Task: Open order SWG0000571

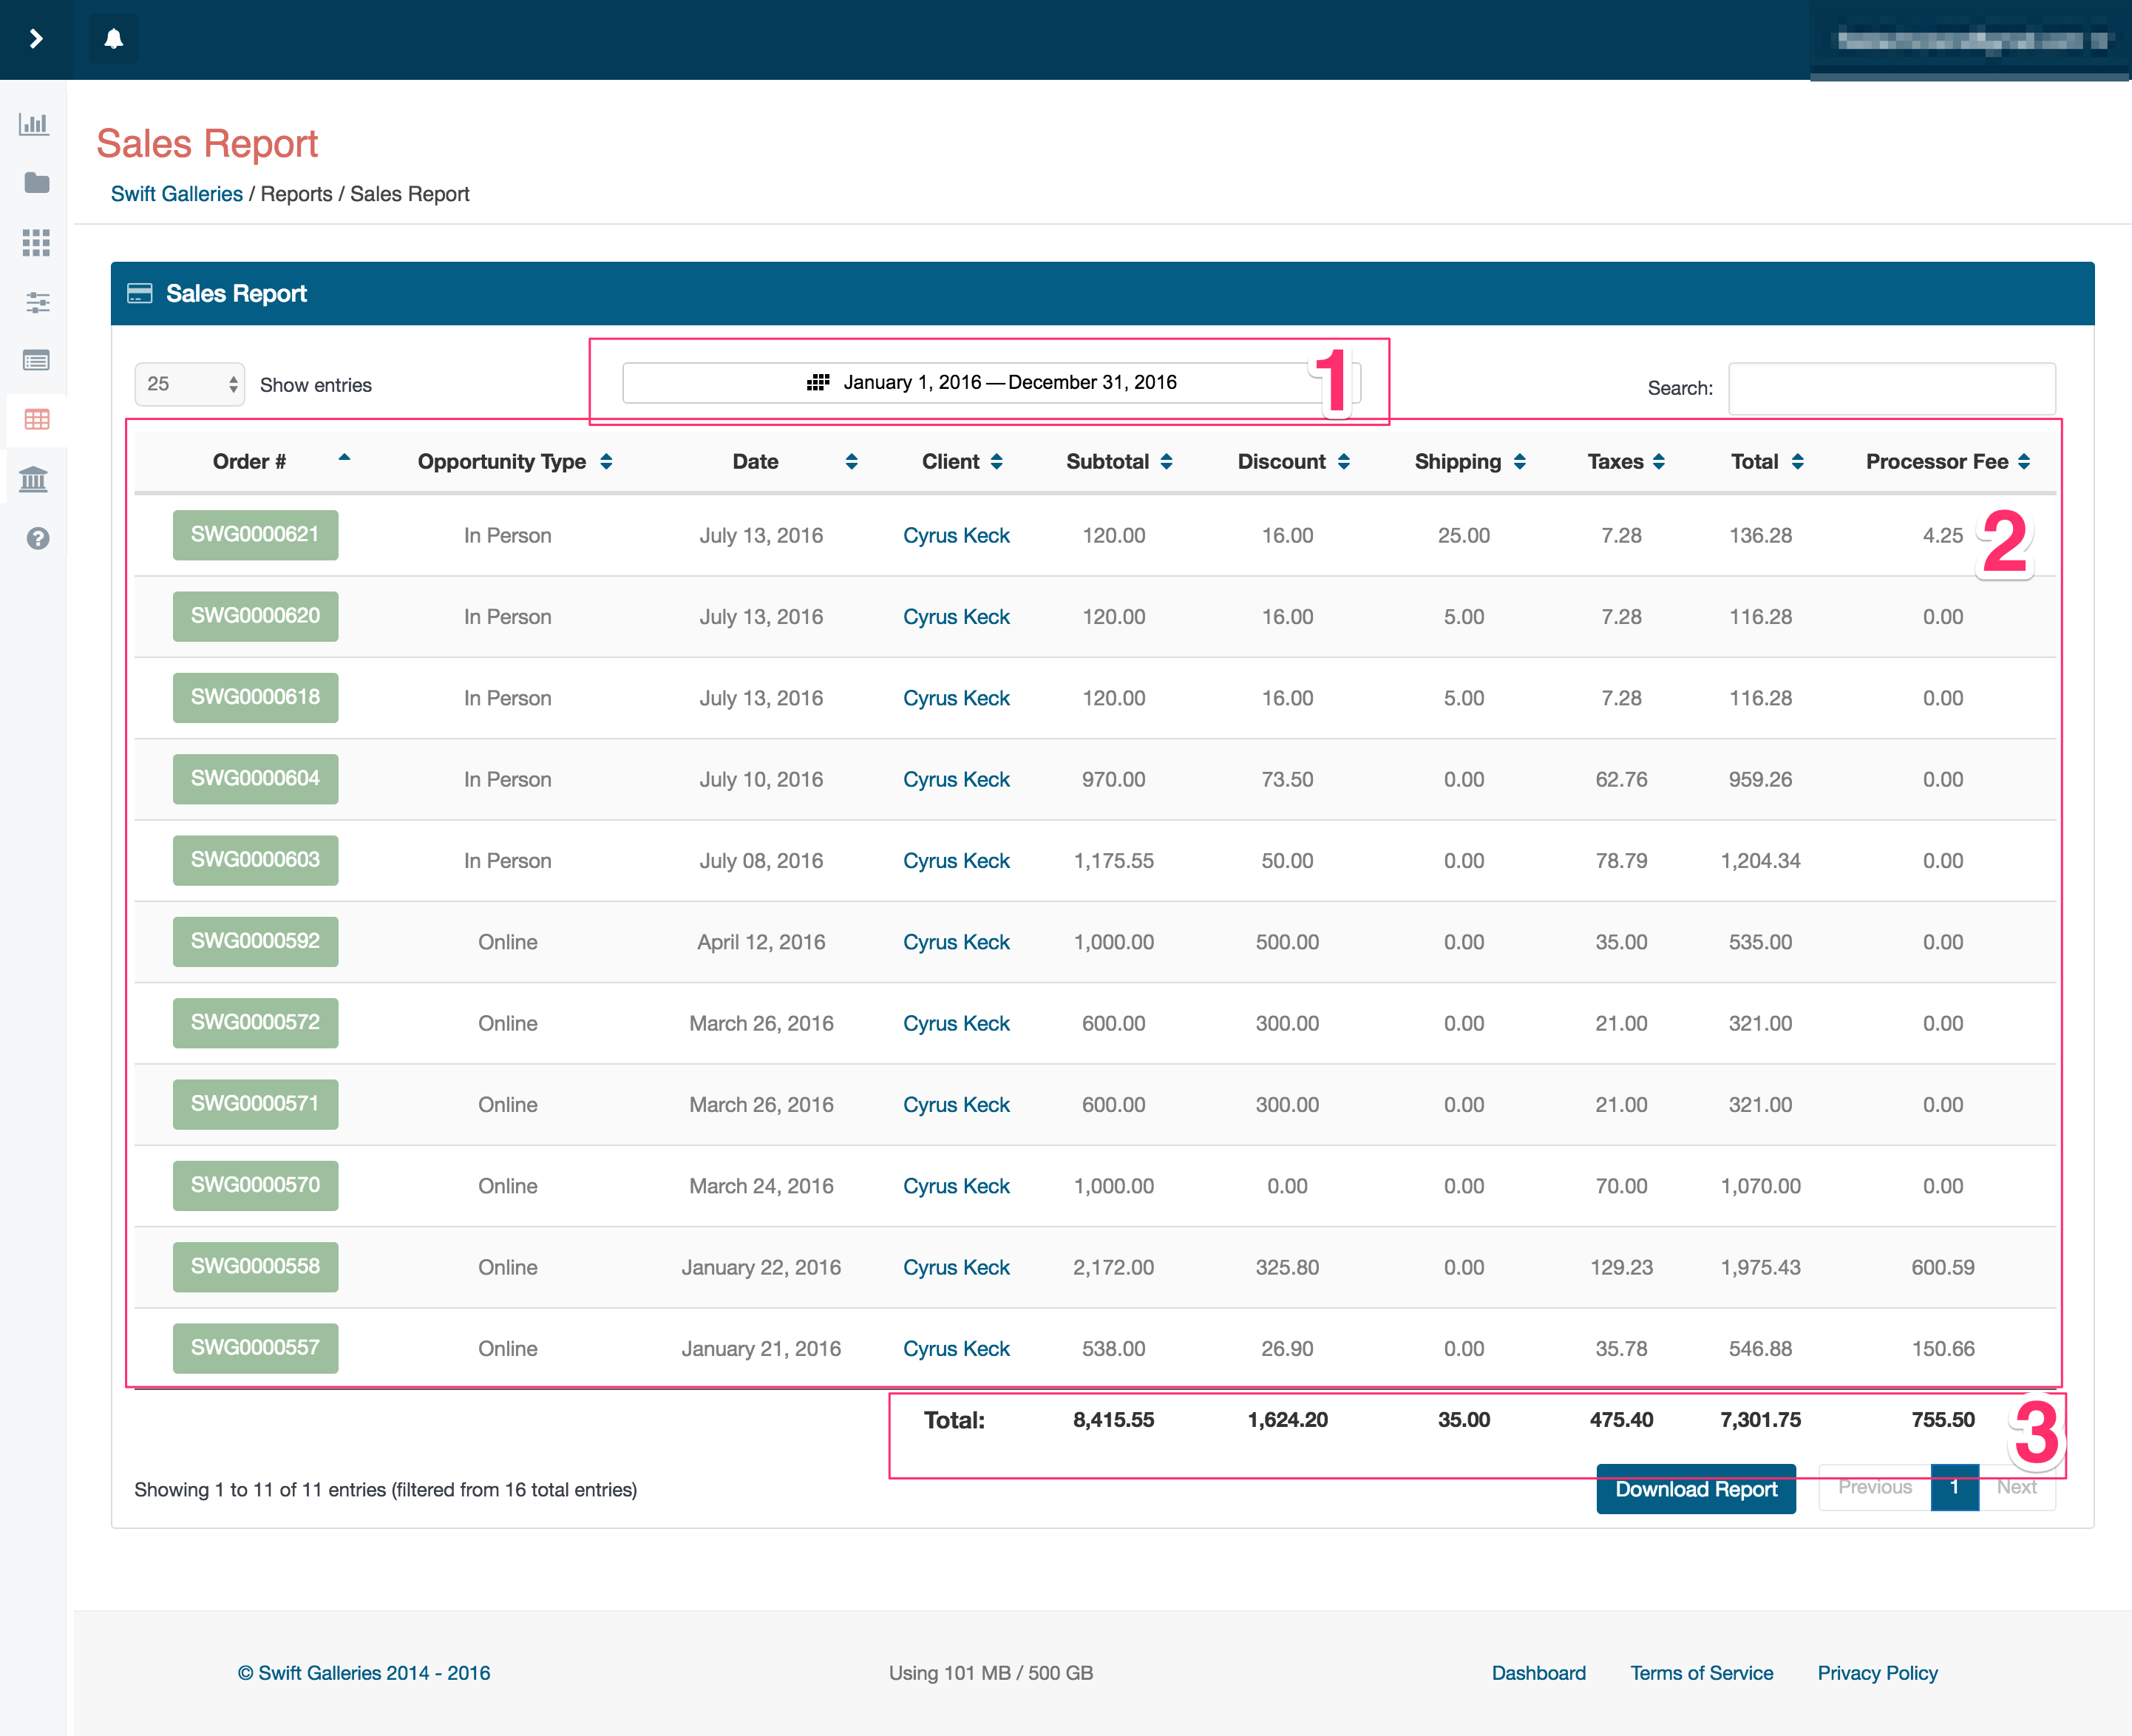Action: click(x=256, y=1104)
